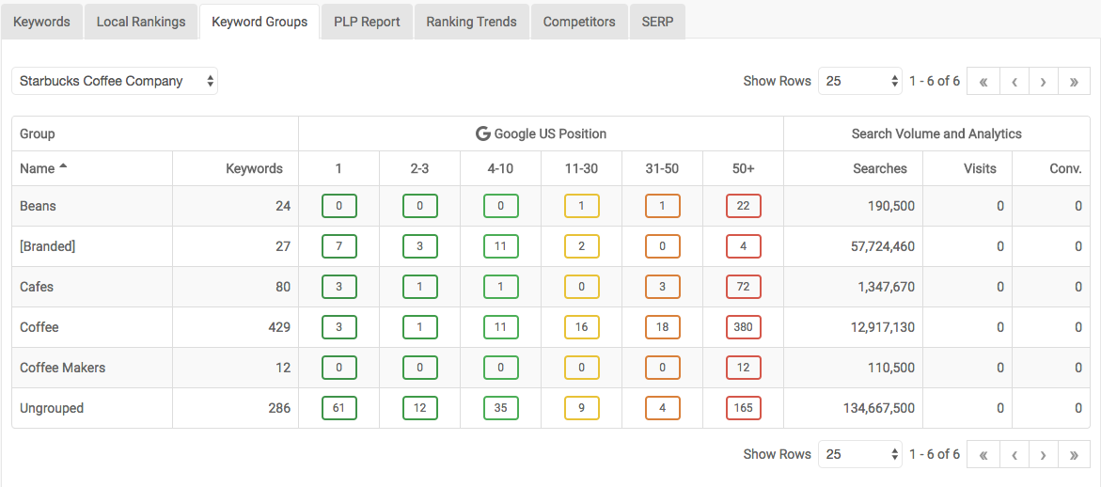Click red badge 380 in Coffee row
The image size is (1101, 487).
(744, 328)
